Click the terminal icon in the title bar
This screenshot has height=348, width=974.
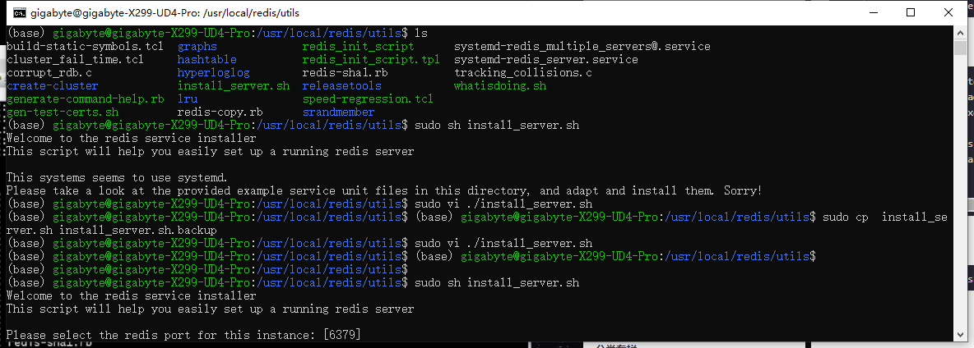pos(20,12)
